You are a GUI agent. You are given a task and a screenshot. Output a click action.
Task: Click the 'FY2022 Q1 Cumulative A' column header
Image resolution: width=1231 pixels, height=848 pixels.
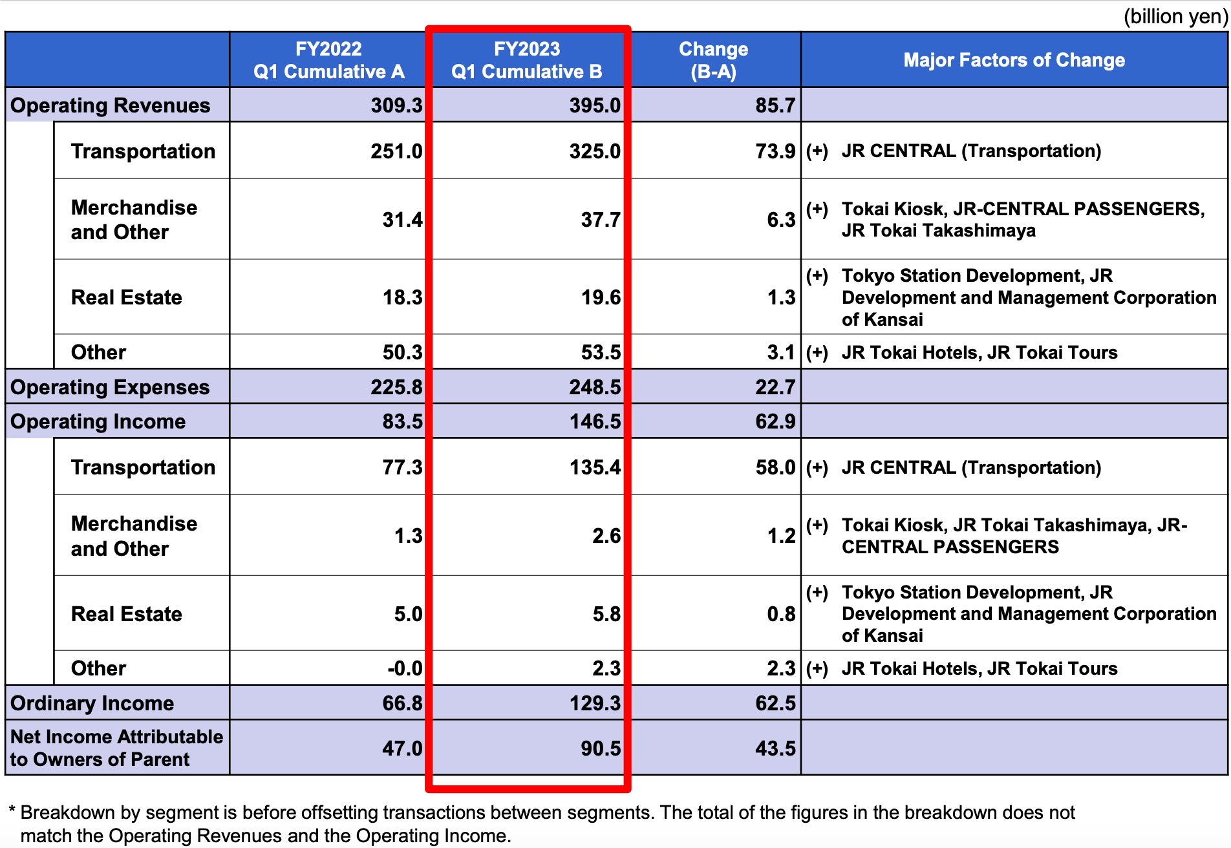click(328, 60)
